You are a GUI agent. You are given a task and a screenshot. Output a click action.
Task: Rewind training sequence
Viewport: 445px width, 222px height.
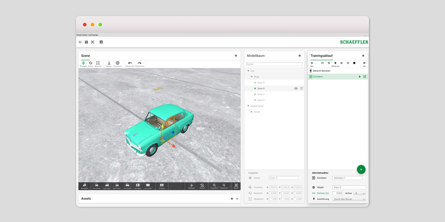[329, 63]
